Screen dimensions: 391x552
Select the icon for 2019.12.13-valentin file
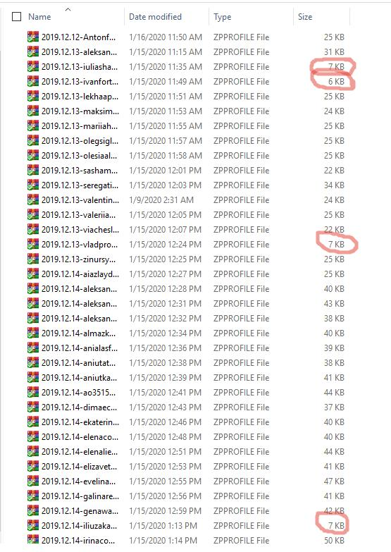[32, 200]
